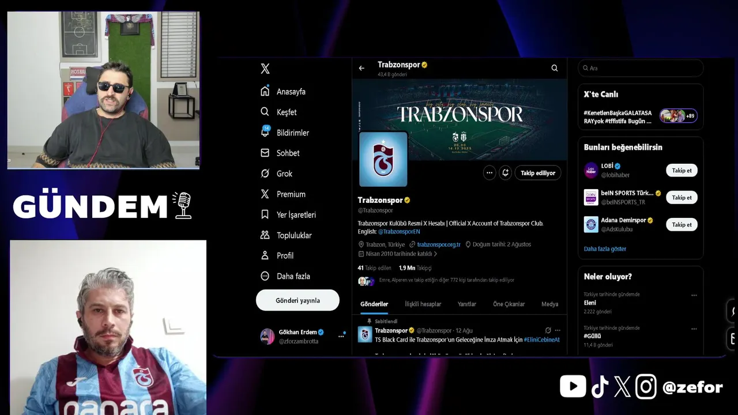Open Yer İşaretleri bookmarks
The image size is (738, 415).
tap(288, 214)
